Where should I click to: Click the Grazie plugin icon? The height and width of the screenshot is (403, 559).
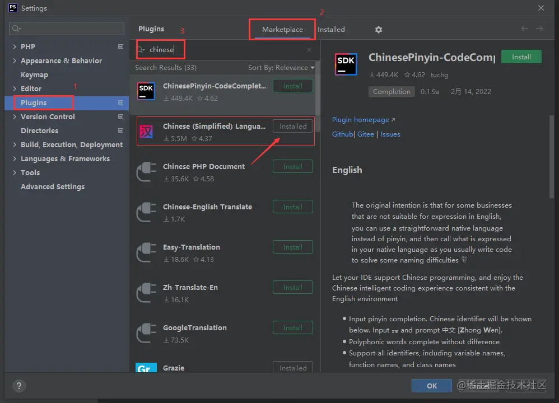click(x=146, y=368)
